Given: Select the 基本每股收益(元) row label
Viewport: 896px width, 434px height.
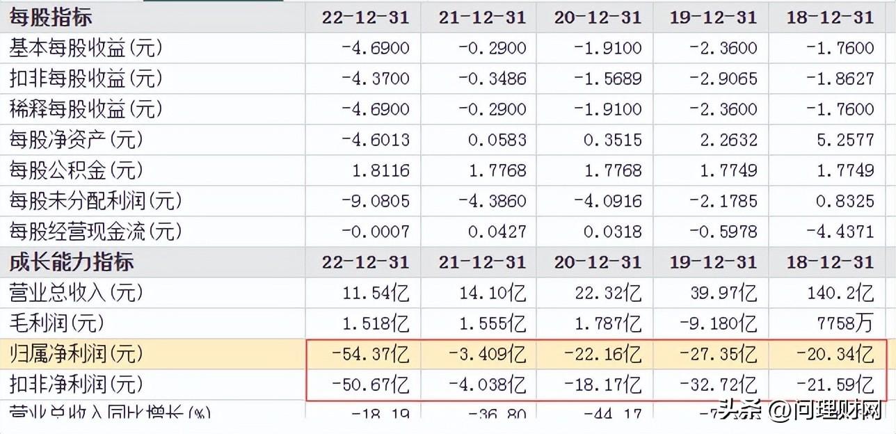Looking at the screenshot, I should click(86, 48).
